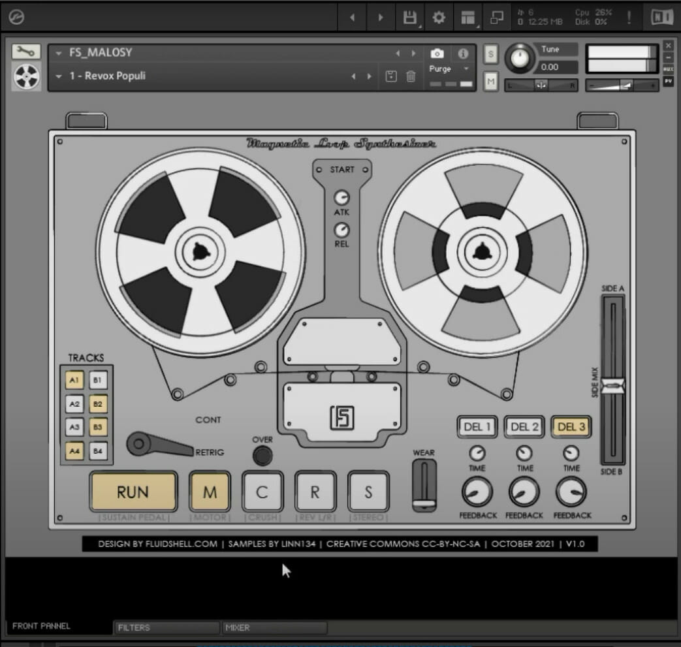The width and height of the screenshot is (681, 647).
Task: Click the trash delete preset icon
Action: (411, 76)
